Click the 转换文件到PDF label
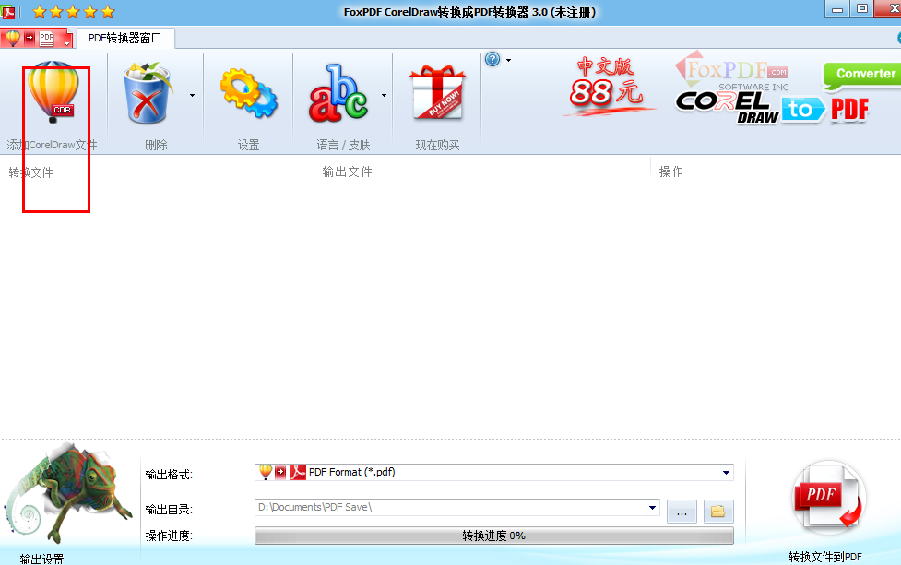 825,557
